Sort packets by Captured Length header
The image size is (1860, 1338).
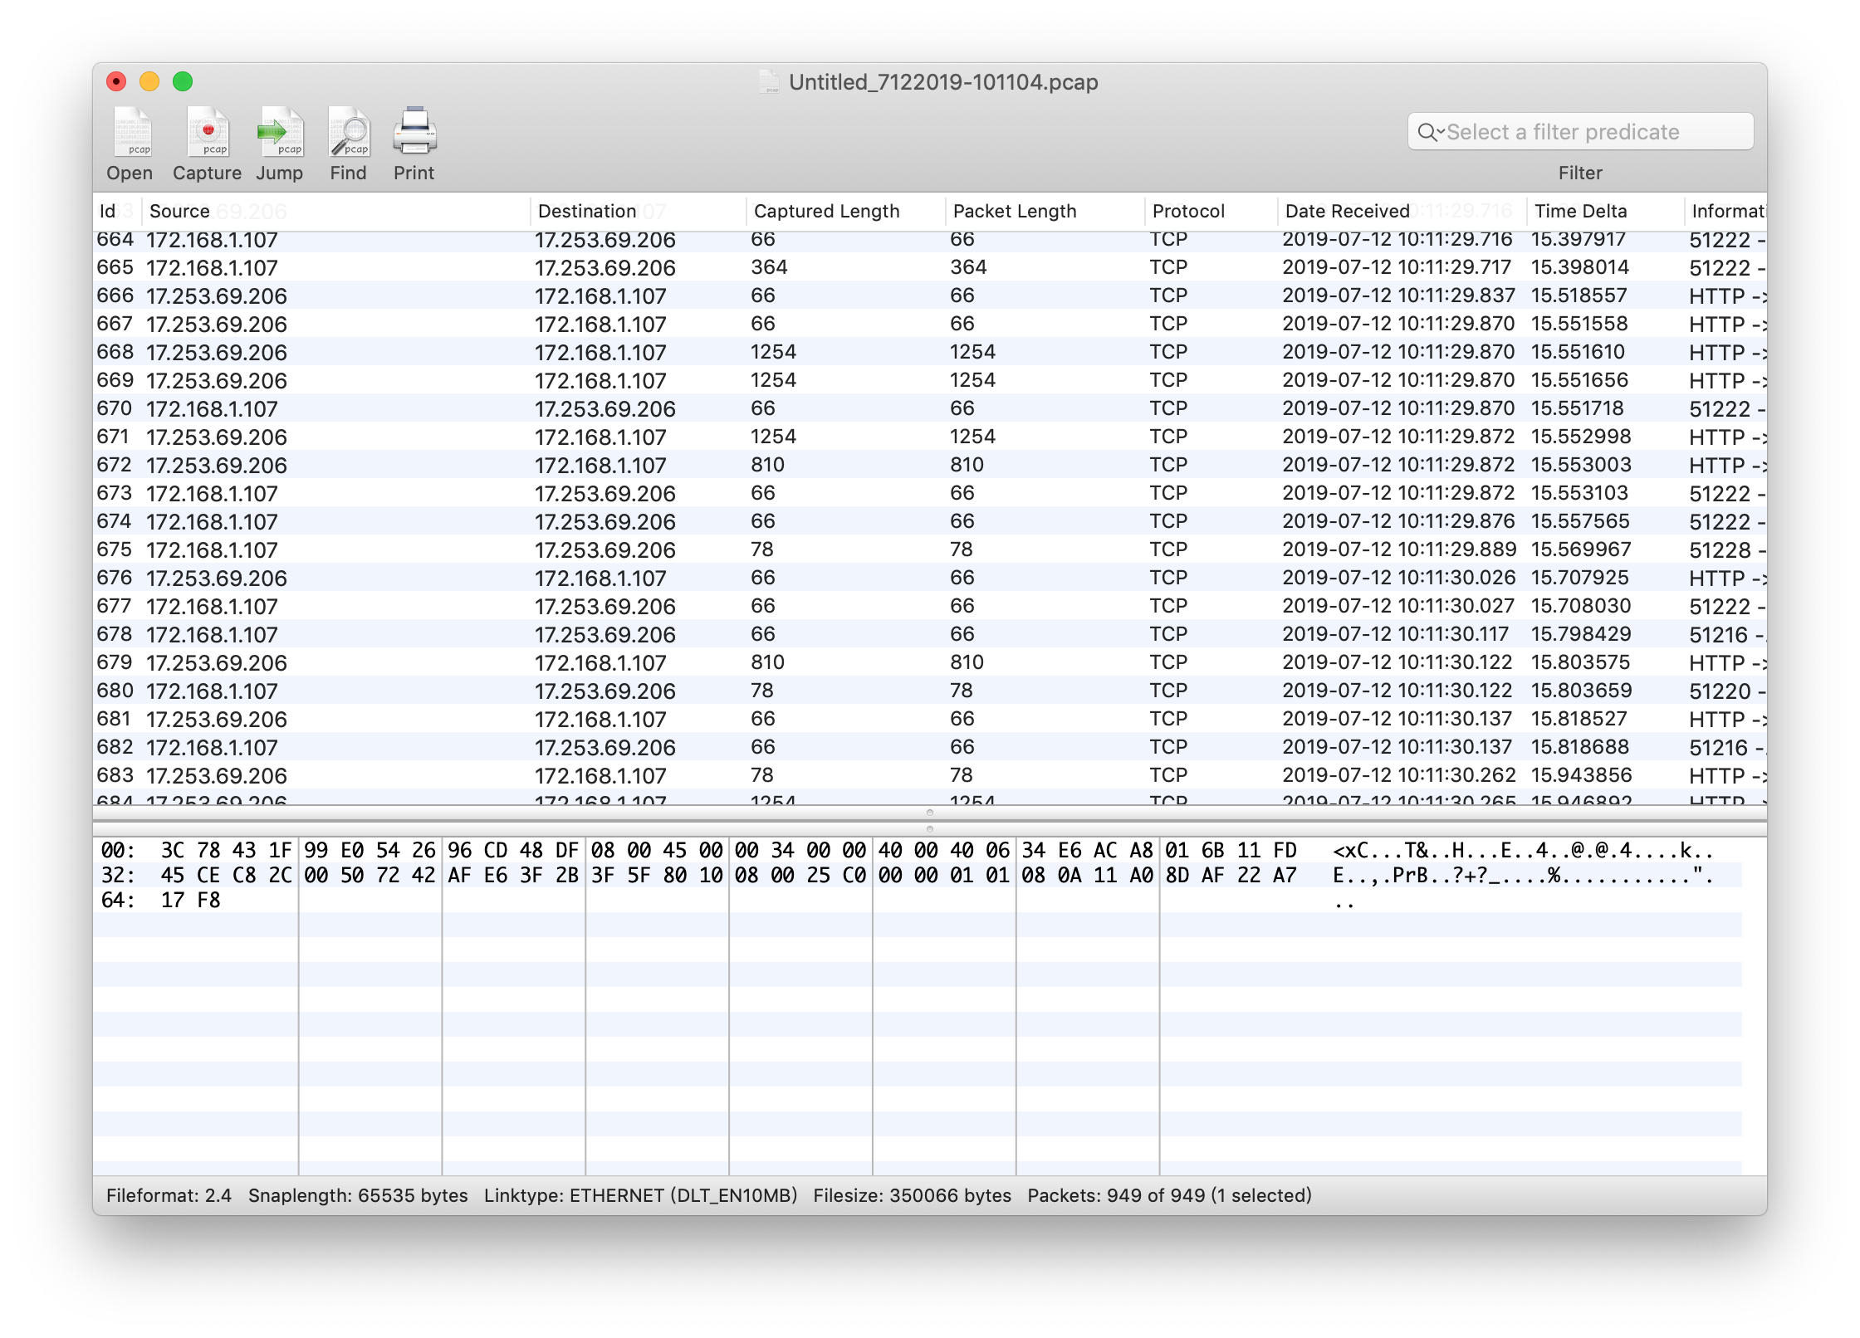point(827,212)
